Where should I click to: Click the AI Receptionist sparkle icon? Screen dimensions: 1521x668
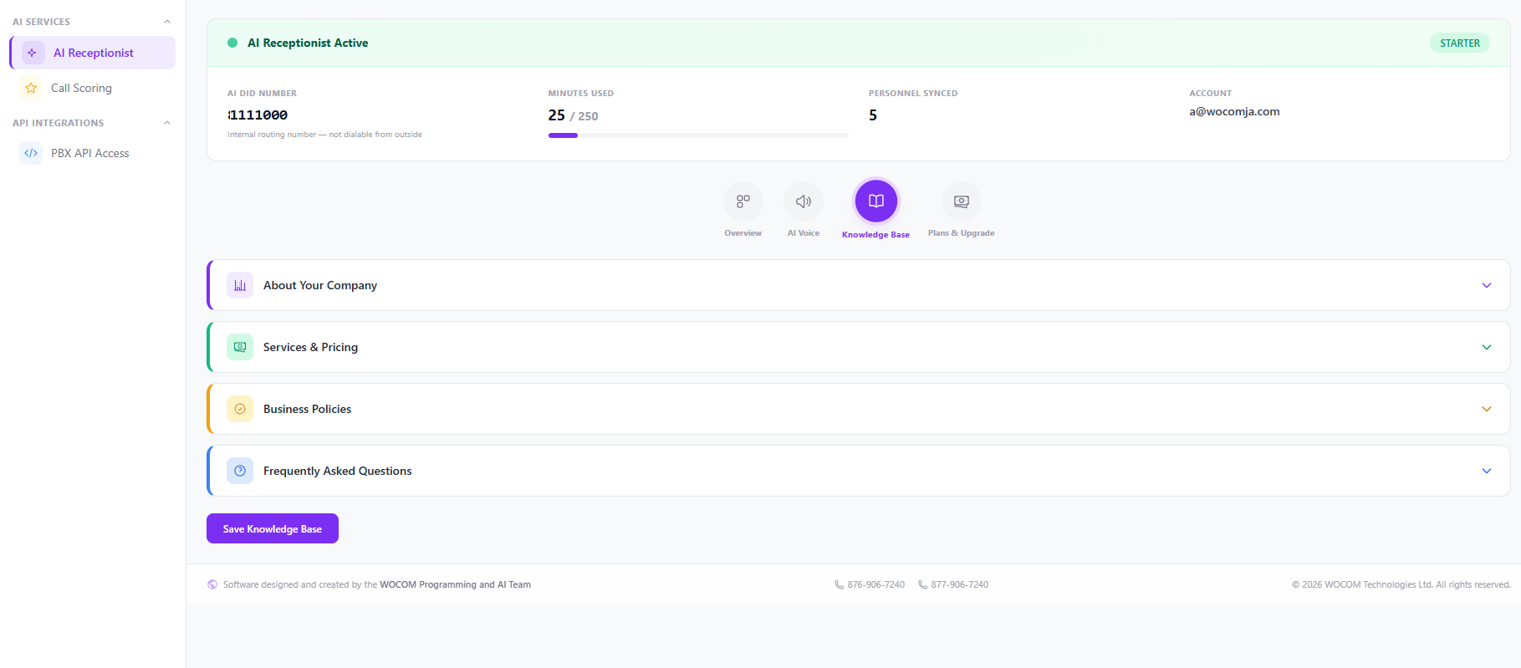point(33,53)
